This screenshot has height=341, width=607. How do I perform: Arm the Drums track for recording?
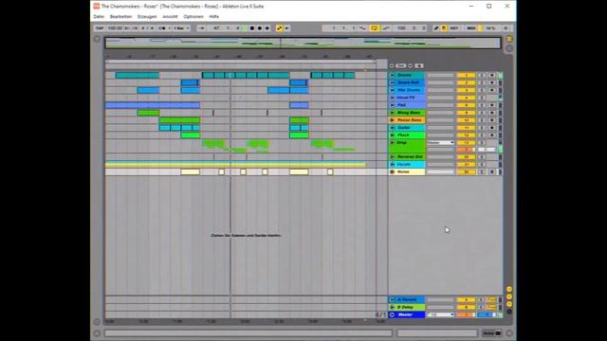(x=492, y=75)
